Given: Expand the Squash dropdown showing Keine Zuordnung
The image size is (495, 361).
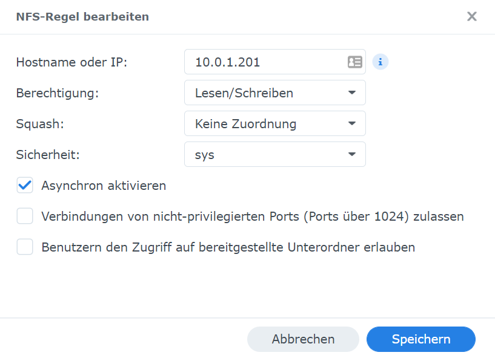Looking at the screenshot, I should click(274, 124).
